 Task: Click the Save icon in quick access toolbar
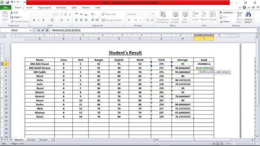coord(7,2)
